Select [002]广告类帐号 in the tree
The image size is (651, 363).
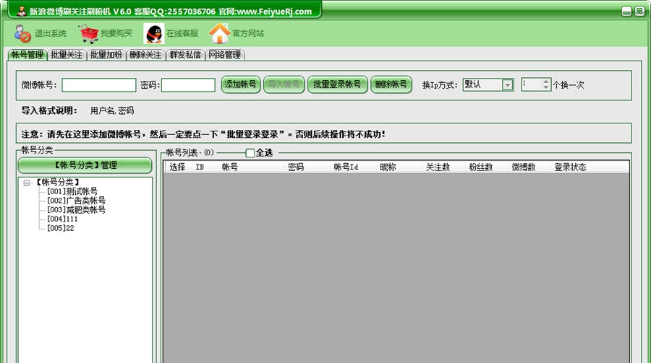pos(76,201)
